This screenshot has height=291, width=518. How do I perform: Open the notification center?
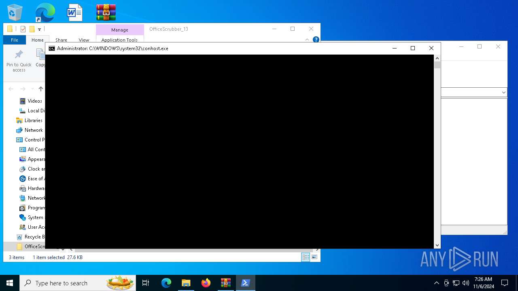point(505,283)
